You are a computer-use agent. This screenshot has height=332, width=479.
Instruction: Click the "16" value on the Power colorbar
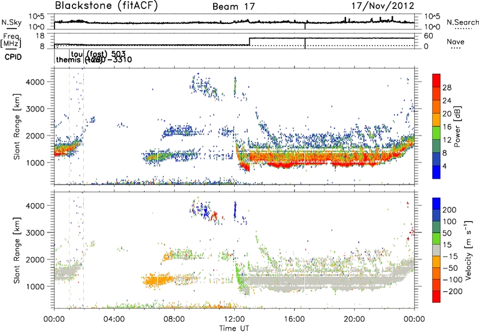[447, 127]
